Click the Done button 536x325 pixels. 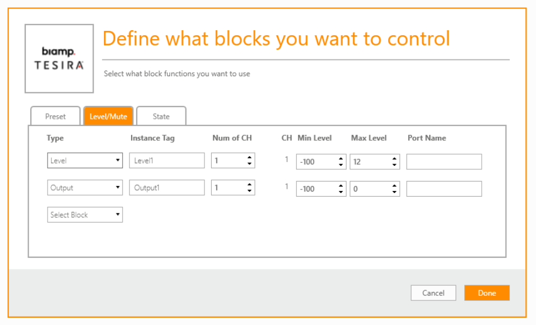(x=487, y=292)
